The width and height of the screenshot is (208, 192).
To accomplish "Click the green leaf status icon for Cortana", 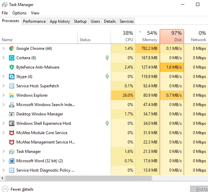I will [x=107, y=58].
